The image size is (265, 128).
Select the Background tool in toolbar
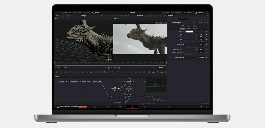[57, 72]
